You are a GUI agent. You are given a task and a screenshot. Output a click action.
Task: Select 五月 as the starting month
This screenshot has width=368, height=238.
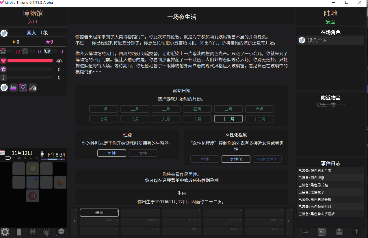[x=228, y=109]
